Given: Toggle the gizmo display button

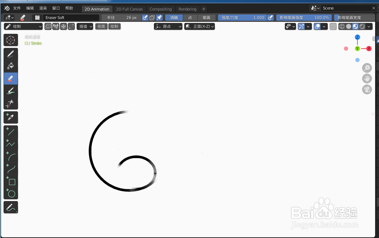Looking at the screenshot, I should [301, 26].
